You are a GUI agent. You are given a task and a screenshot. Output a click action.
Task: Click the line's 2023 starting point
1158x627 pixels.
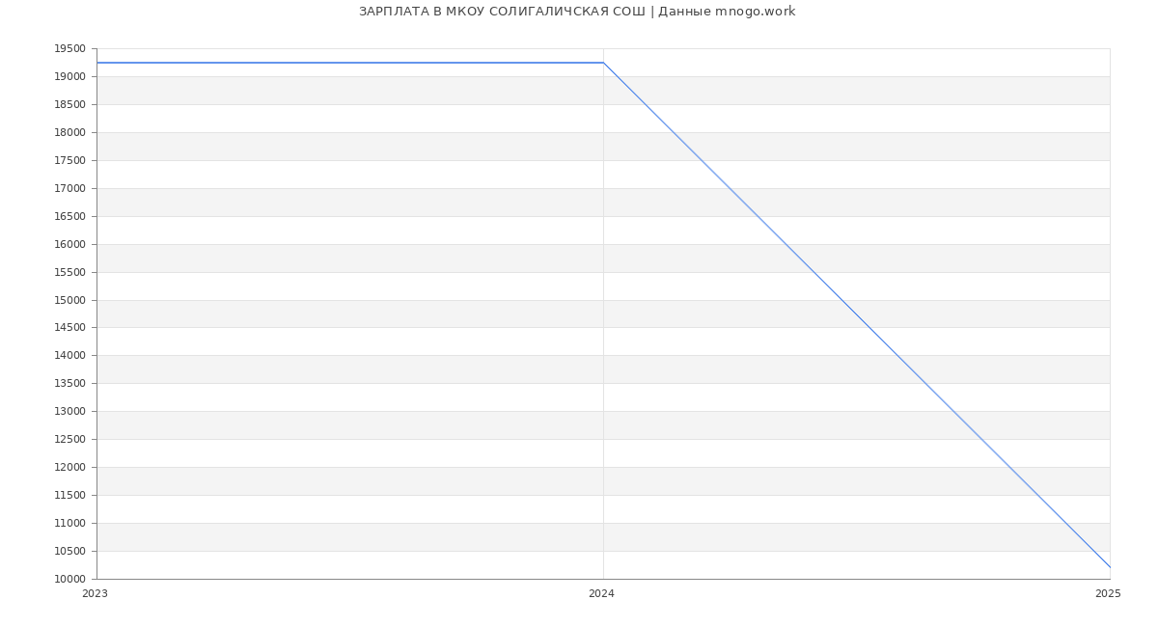[96, 63]
